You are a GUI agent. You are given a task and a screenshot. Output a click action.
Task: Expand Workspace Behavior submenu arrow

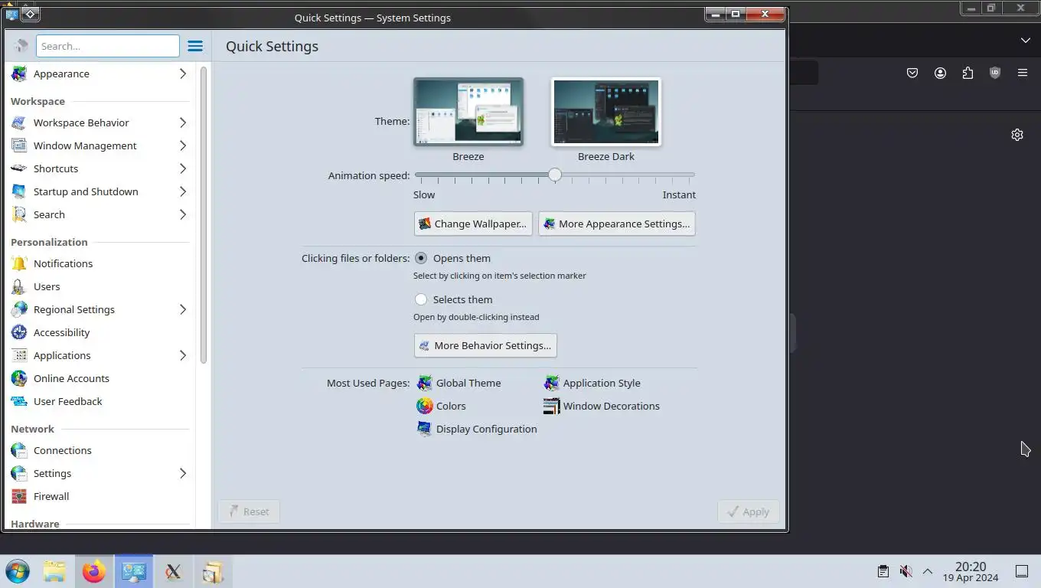[183, 122]
